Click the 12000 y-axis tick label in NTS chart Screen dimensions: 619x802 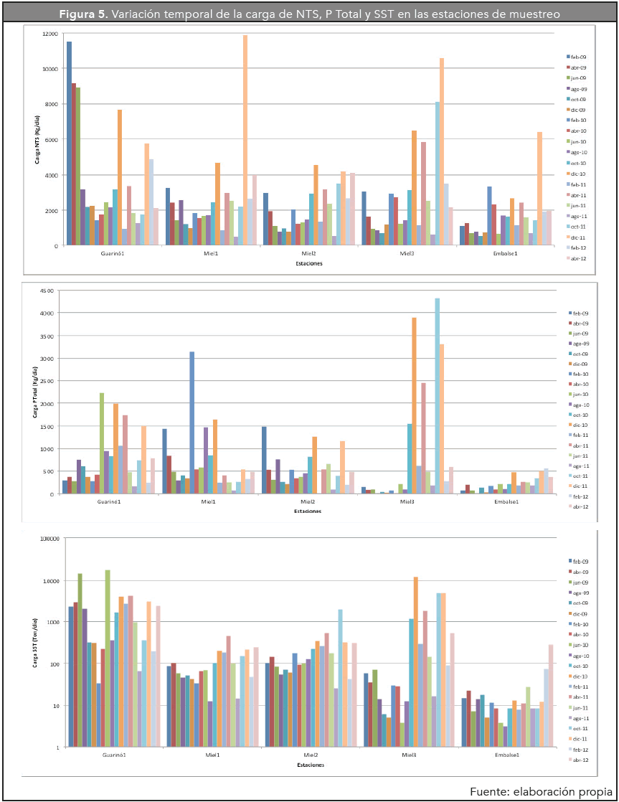click(x=50, y=34)
